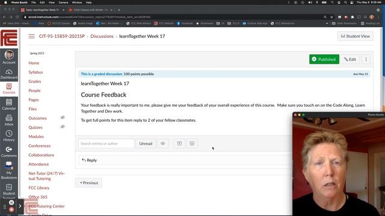Toggle the Unread filter button
The image size is (385, 216).
click(x=146, y=143)
